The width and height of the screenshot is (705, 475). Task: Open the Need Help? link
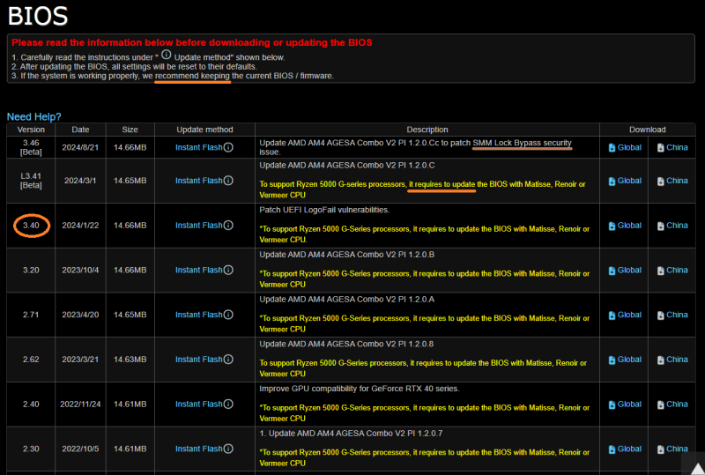(33, 116)
